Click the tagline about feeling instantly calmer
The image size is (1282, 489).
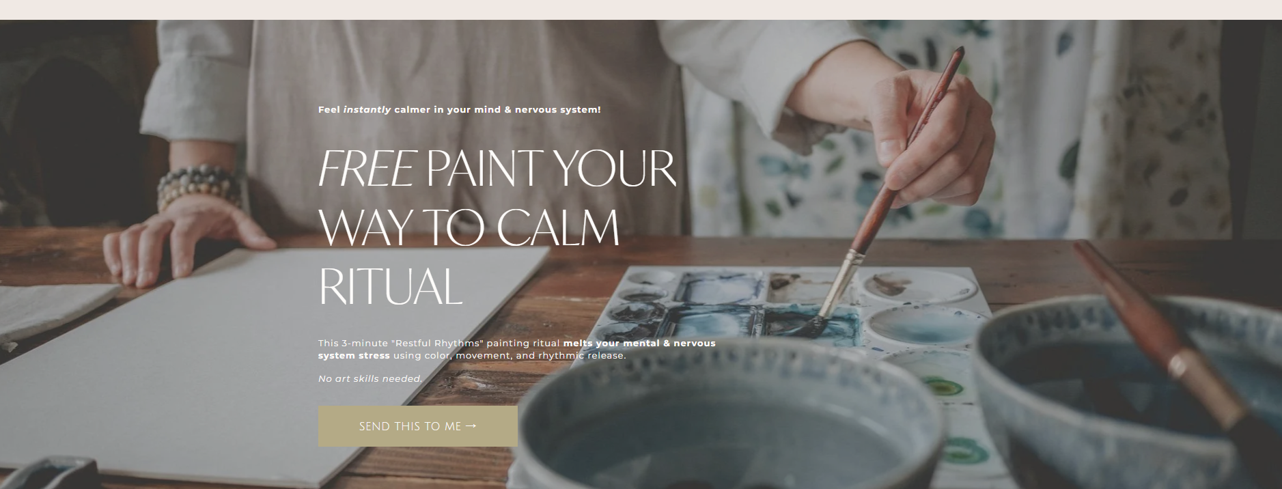pyautogui.click(x=460, y=109)
